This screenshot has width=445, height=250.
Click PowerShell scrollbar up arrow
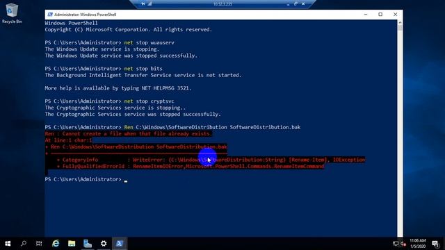coord(400,22)
